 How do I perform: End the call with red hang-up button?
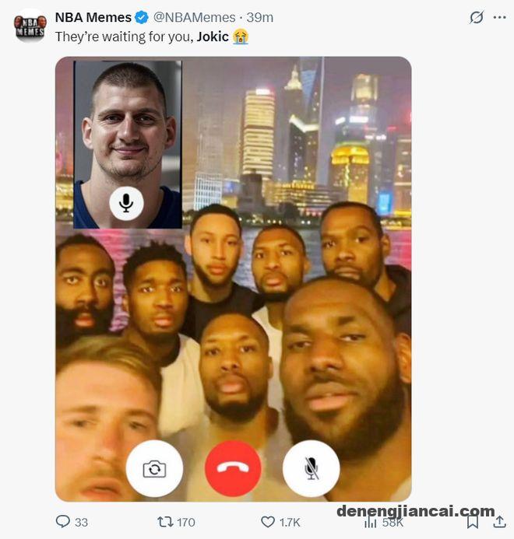pos(233,469)
